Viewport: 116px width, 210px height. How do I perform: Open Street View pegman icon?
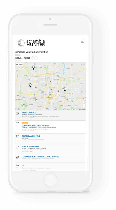click(84, 102)
